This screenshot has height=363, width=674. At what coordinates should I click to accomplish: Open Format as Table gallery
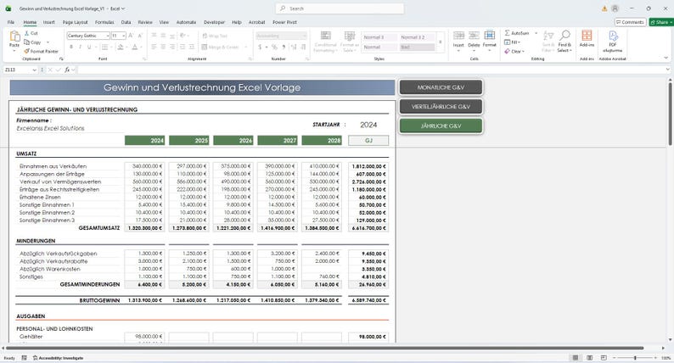pyautogui.click(x=350, y=42)
